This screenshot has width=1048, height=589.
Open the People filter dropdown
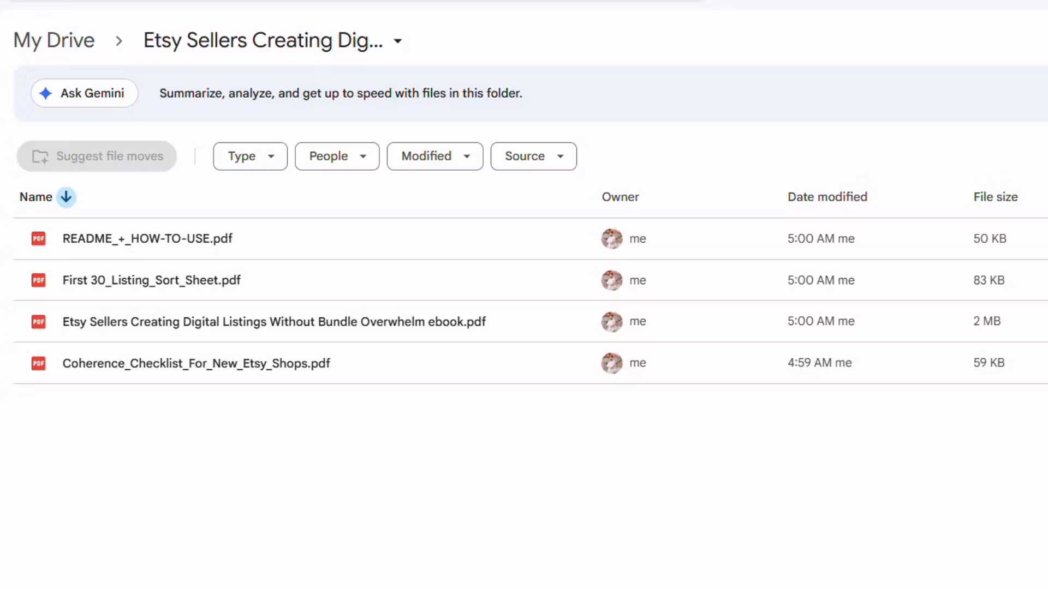[x=337, y=157]
